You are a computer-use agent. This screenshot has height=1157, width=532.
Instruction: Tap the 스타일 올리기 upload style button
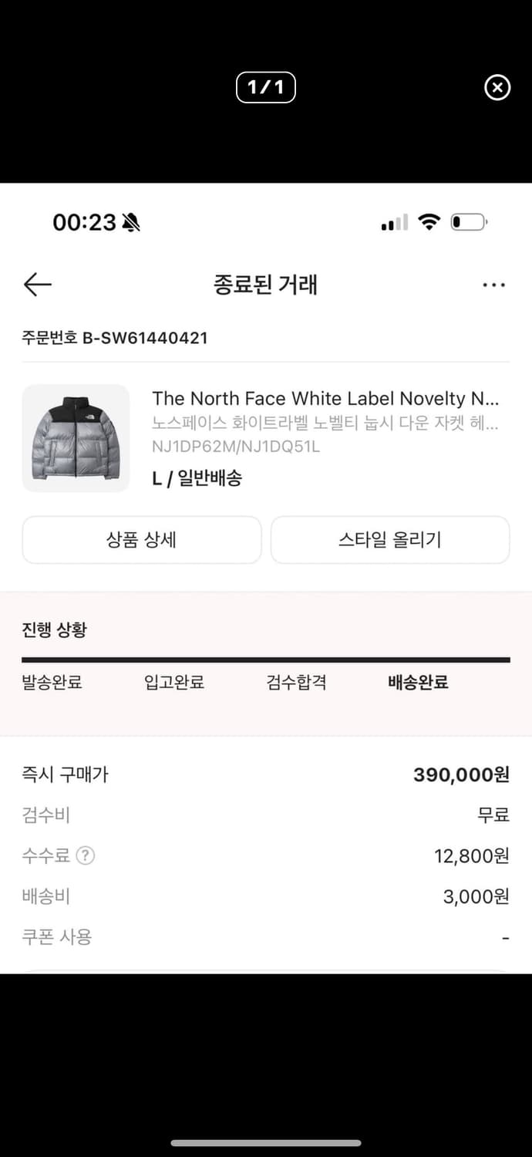[390, 540]
